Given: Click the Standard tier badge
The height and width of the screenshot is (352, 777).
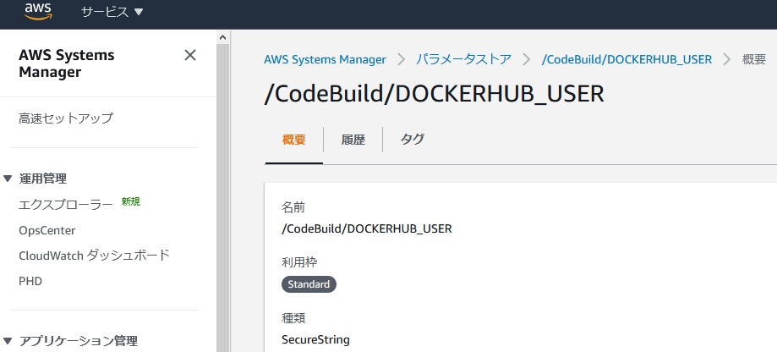Looking at the screenshot, I should click(x=309, y=284).
